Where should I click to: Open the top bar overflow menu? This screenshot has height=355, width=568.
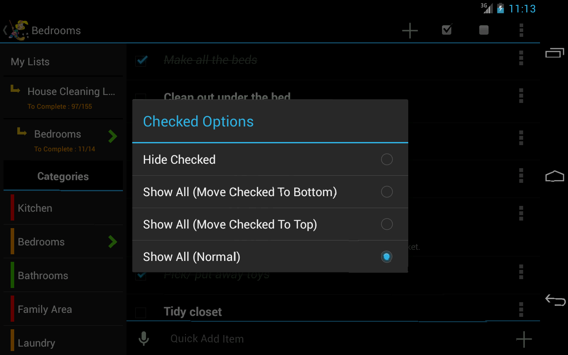tap(521, 30)
